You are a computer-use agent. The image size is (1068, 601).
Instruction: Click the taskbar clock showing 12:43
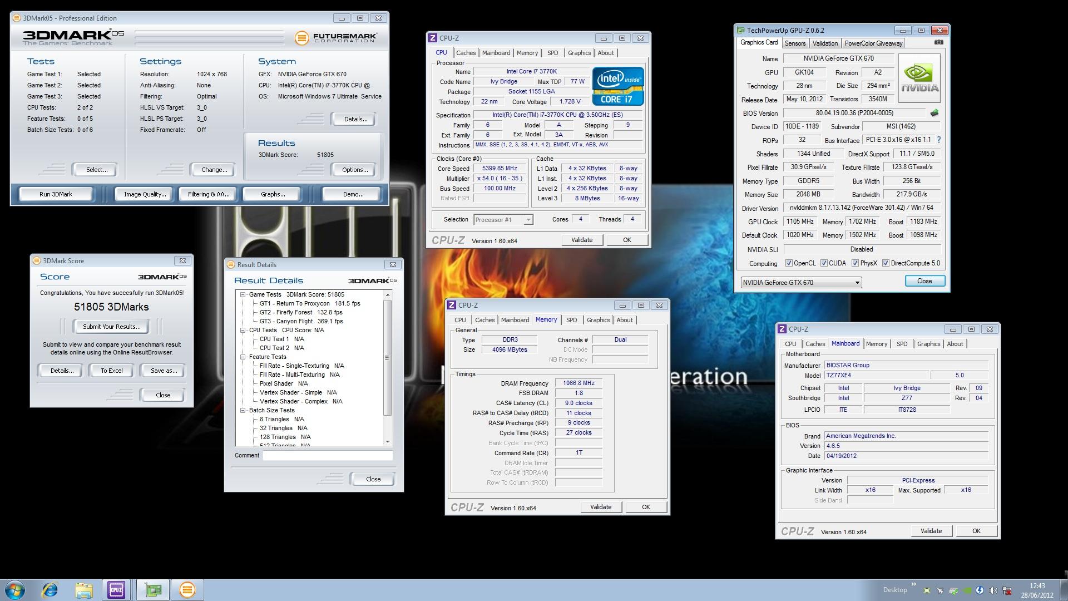point(1037,590)
